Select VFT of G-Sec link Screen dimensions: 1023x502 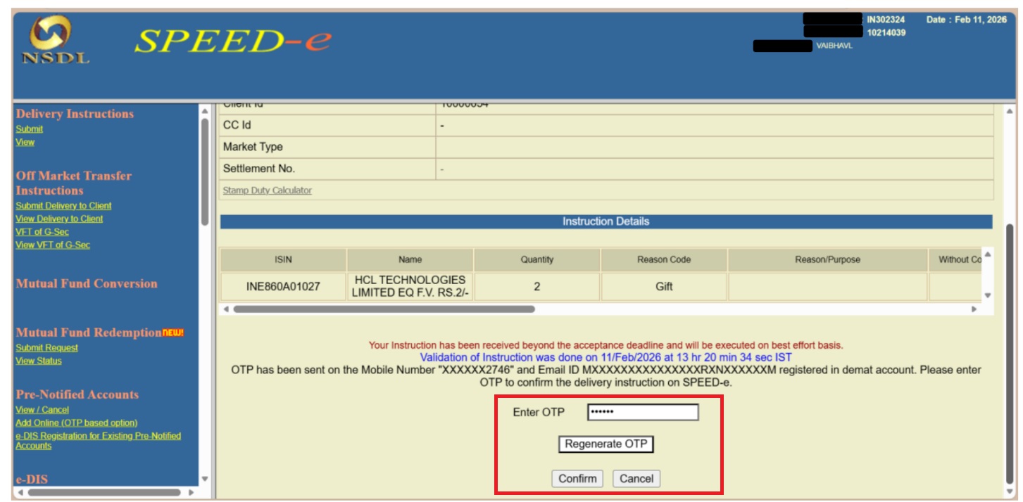(42, 231)
